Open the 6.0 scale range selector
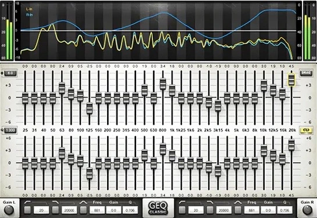 tap(10, 73)
